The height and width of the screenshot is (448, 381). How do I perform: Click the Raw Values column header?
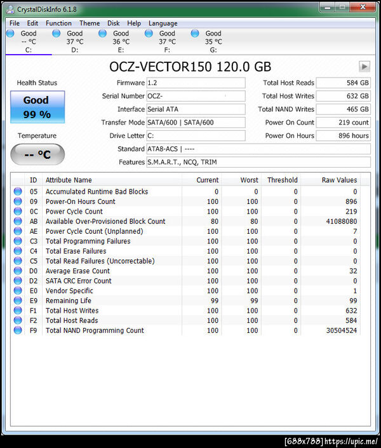tap(330, 180)
